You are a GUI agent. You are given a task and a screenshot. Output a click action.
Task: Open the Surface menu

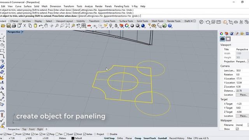tap(28, 6)
